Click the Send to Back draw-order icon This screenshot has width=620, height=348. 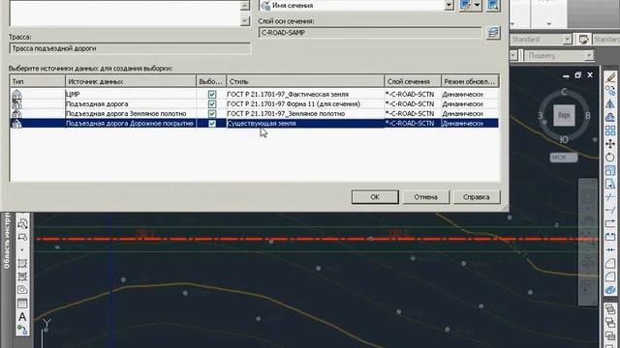(x=610, y=324)
